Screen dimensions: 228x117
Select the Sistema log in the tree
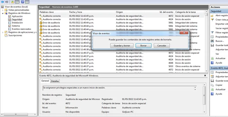(x=16, y=26)
